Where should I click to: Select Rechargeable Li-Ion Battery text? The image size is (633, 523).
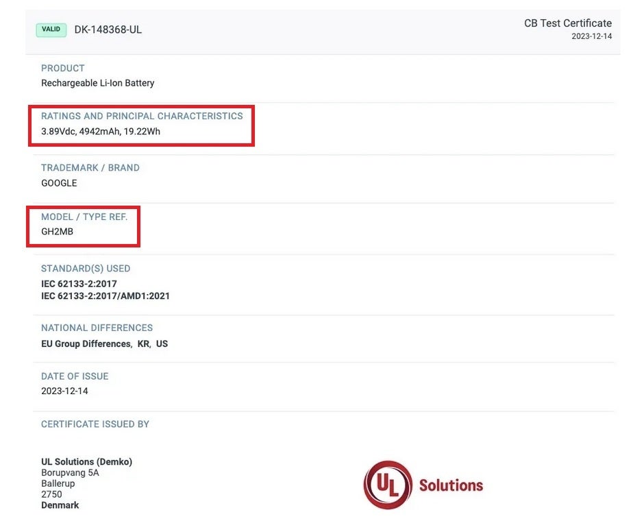98,83
